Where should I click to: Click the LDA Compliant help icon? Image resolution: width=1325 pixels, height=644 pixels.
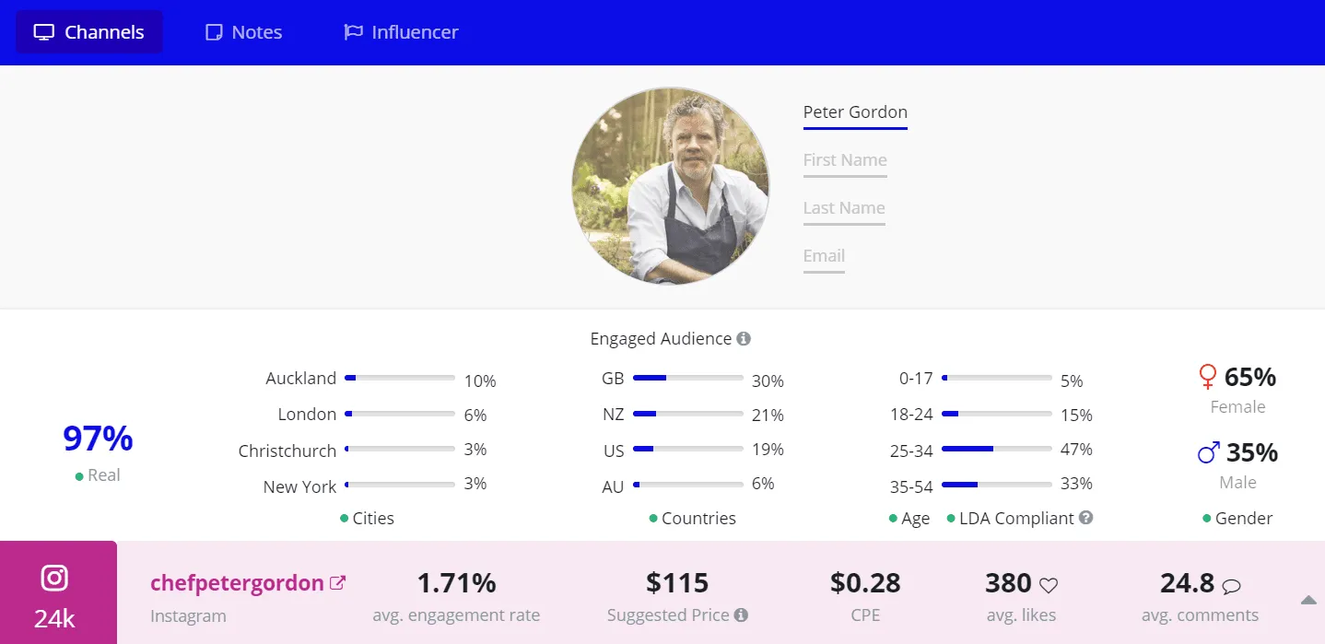pos(1086,518)
